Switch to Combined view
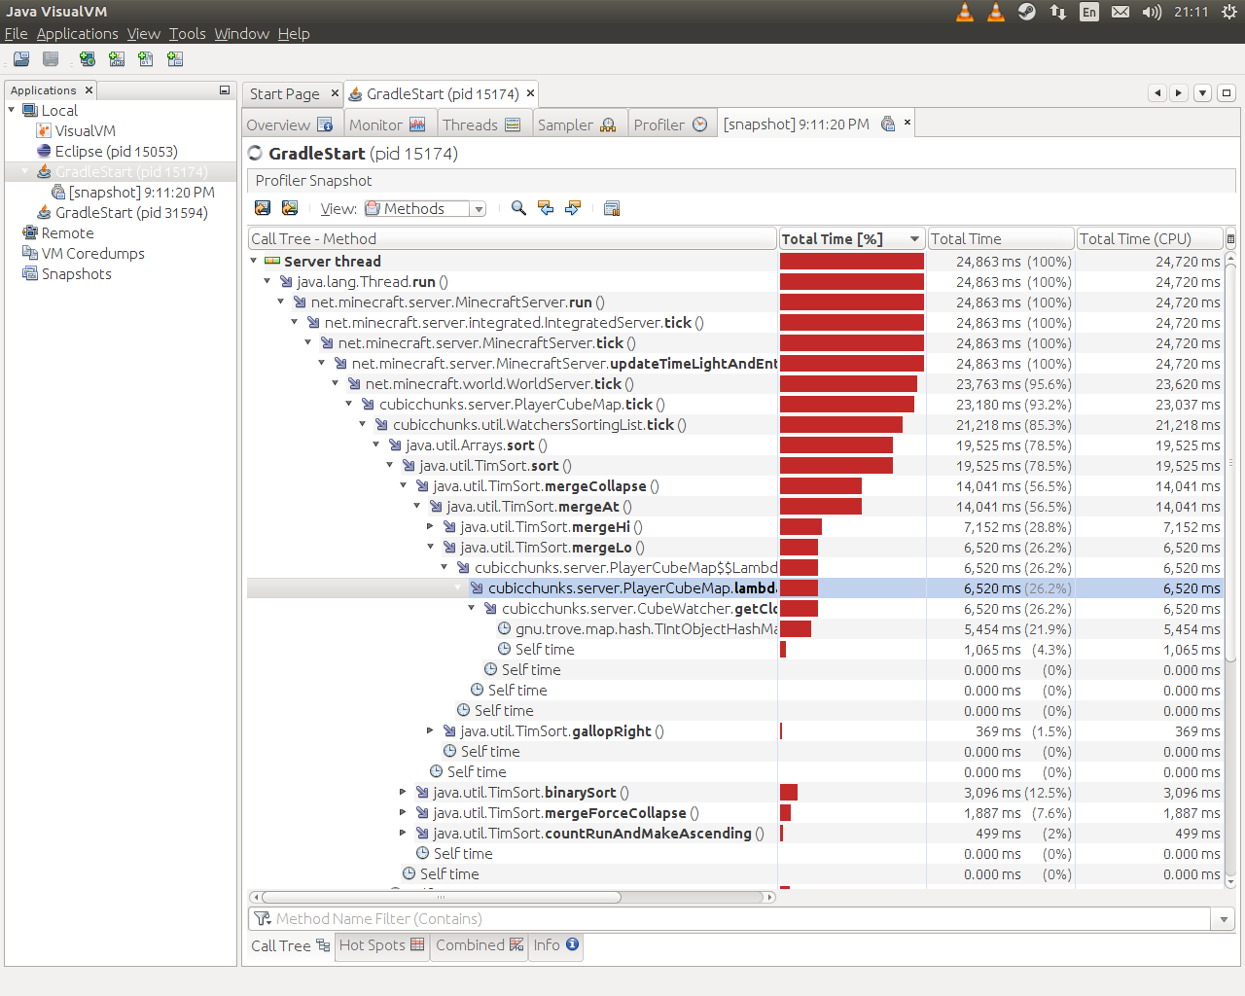 point(480,944)
